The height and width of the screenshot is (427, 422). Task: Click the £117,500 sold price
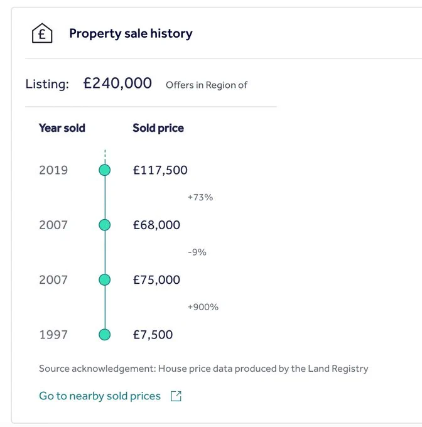tap(160, 170)
